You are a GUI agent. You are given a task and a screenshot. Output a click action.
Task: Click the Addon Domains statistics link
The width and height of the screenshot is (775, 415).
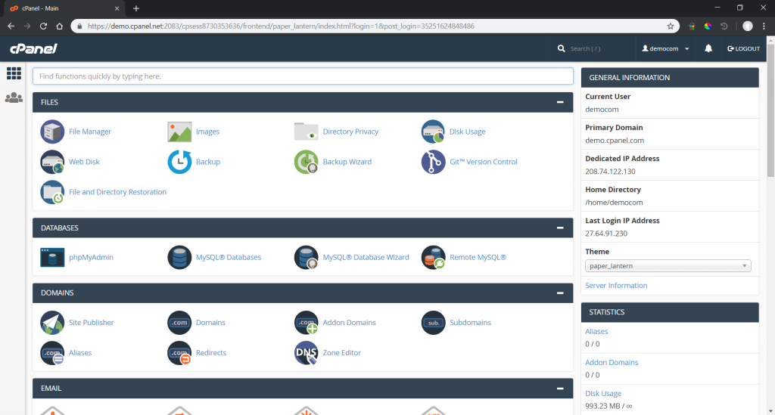[x=612, y=363]
